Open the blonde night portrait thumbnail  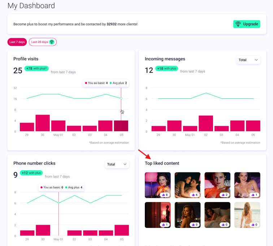tap(187, 215)
